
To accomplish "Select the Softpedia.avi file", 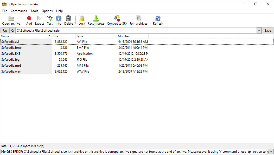I will tap(10, 42).
